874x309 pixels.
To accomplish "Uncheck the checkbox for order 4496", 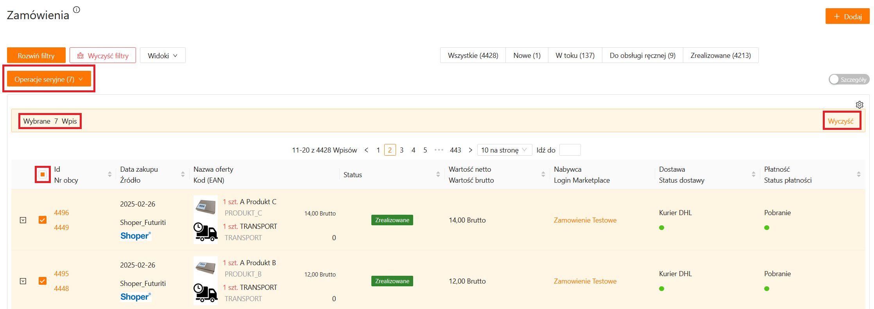I will pos(43,220).
